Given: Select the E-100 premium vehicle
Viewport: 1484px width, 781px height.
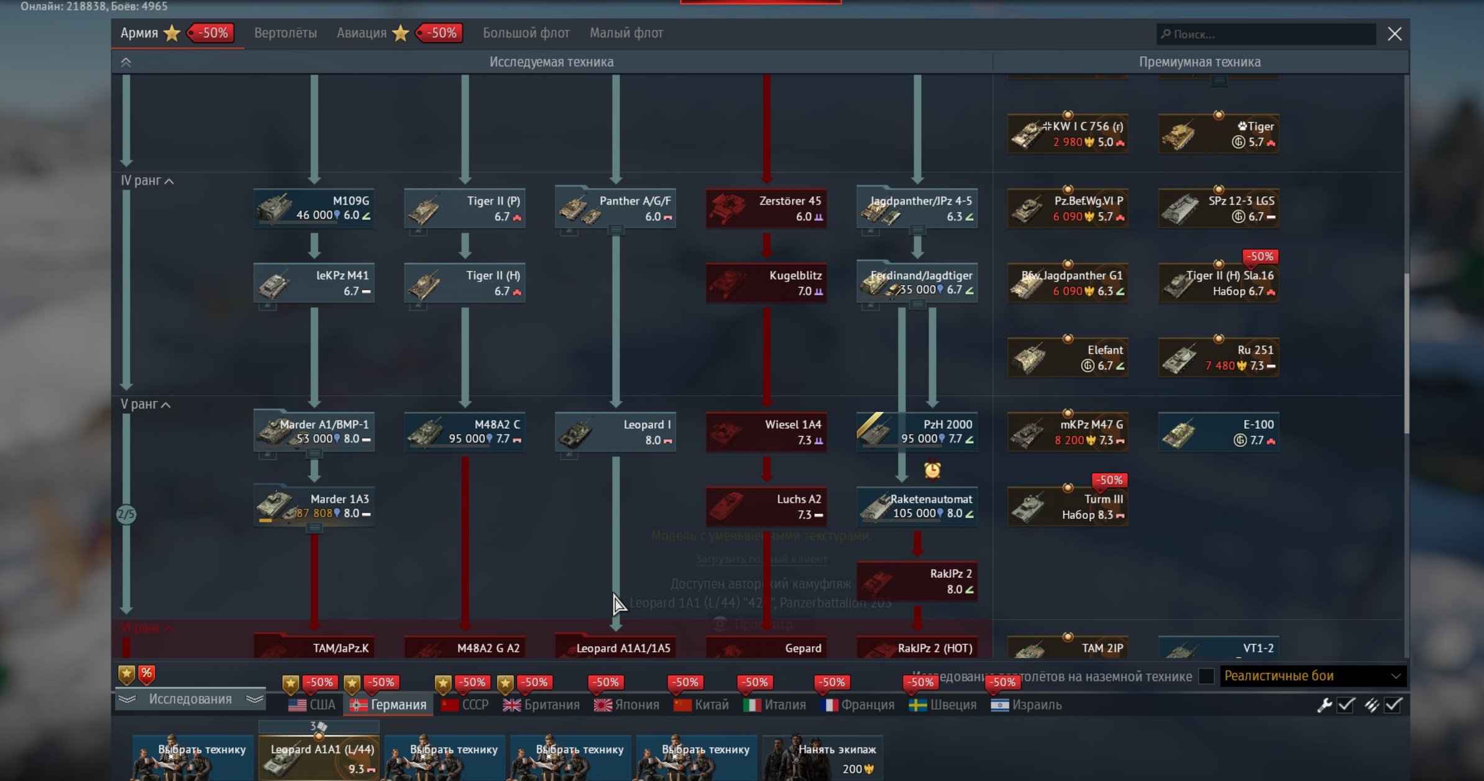Looking at the screenshot, I should 1218,432.
